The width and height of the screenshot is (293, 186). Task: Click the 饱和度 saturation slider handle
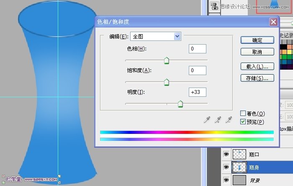pos(167,82)
